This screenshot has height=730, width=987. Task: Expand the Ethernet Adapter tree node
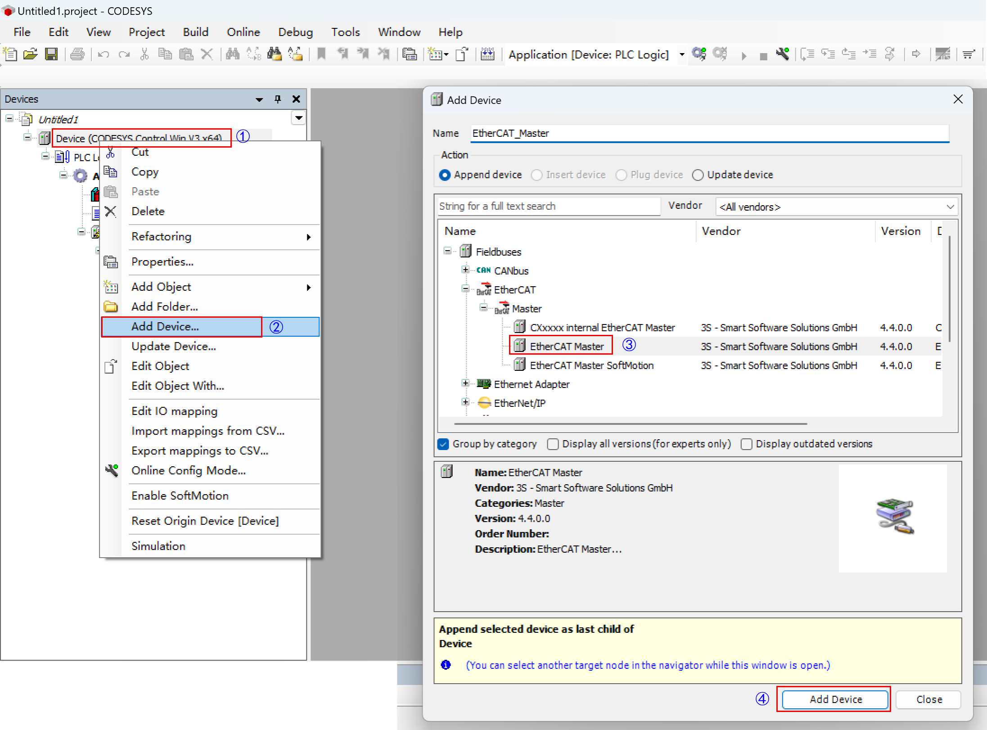point(465,383)
